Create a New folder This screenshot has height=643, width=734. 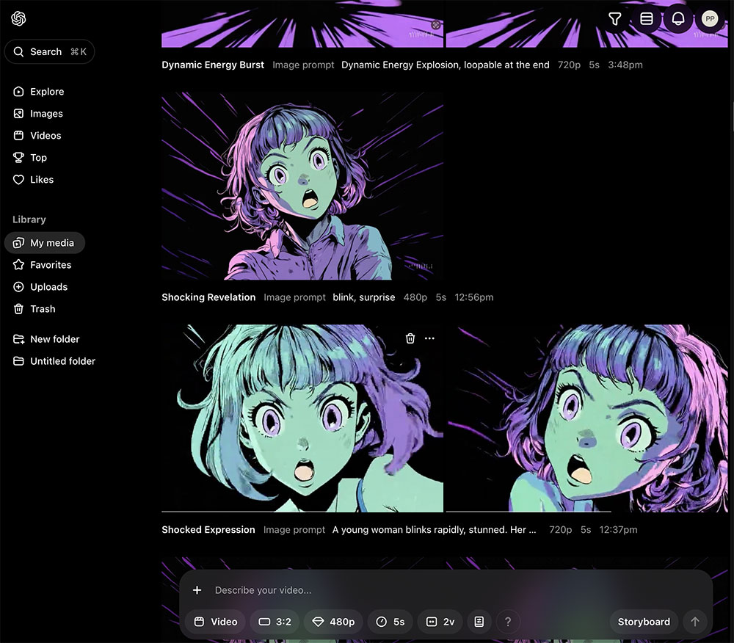coord(46,339)
